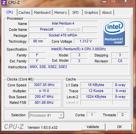The image size is (136, 134).
Task: Click the OK button
Action: coord(119,127)
